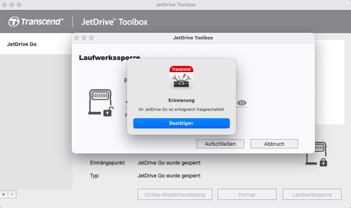Minimize the Laufwerkssperre dialog window
The width and height of the screenshot is (351, 208).
point(84,38)
